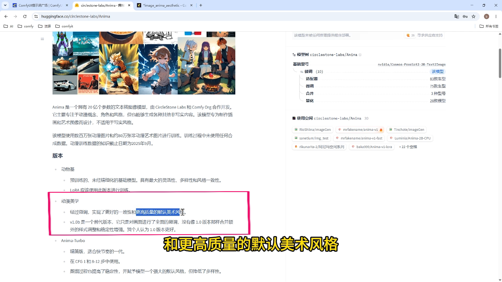The image size is (502, 282).
Task: Open the password manager key icon
Action: (465, 16)
